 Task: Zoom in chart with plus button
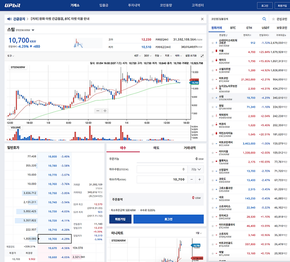tap(105, 111)
